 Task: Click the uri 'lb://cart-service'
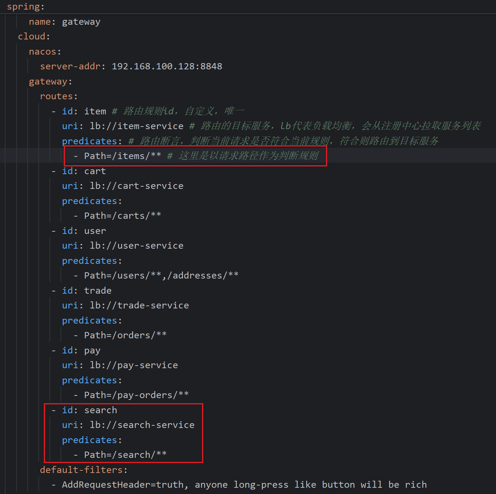pos(136,186)
